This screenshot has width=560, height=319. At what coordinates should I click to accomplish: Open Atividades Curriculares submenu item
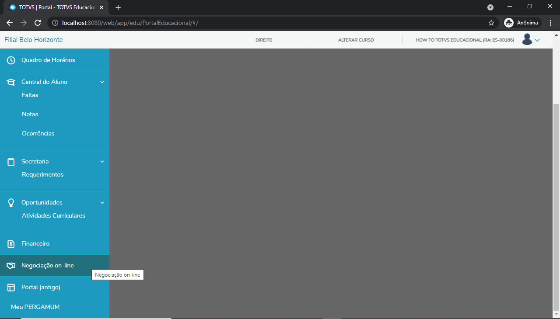[53, 215]
